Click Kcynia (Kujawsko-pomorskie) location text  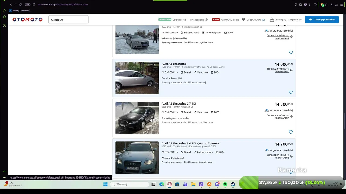175,118
